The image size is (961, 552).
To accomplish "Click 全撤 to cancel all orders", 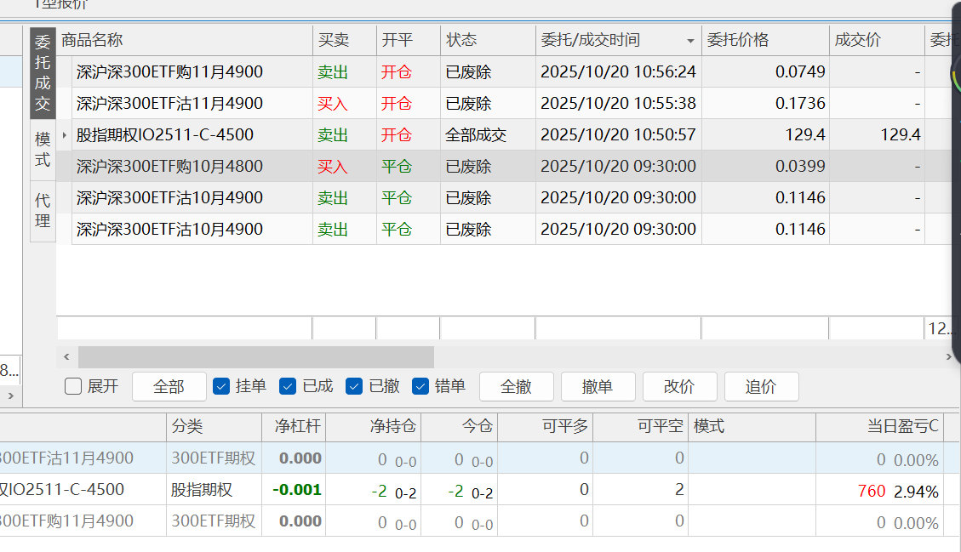I will click(516, 387).
